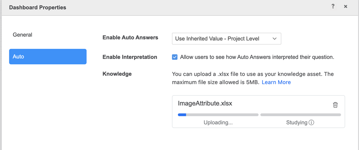Click the info icon beside Studying
The image size is (359, 150).
pos(311,123)
